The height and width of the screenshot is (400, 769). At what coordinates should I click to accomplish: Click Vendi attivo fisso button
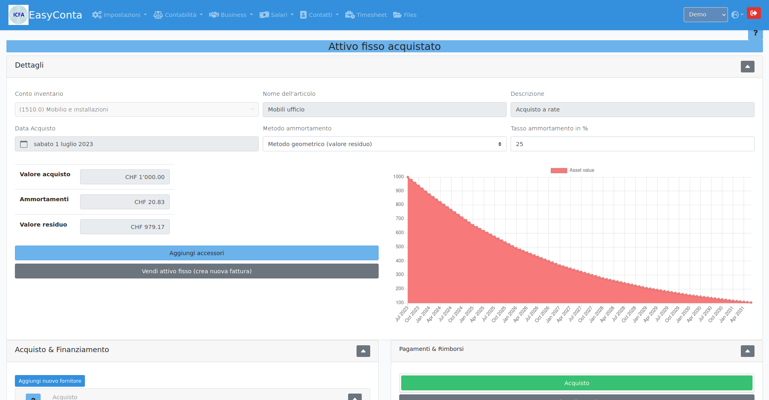[x=197, y=271]
